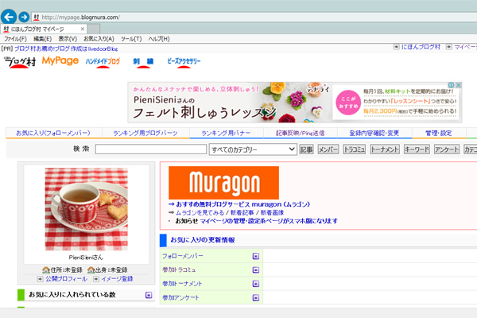Screen dimensions: 477x318
Task: Open the ヘルプ(H) menu
Action: coord(159,39)
